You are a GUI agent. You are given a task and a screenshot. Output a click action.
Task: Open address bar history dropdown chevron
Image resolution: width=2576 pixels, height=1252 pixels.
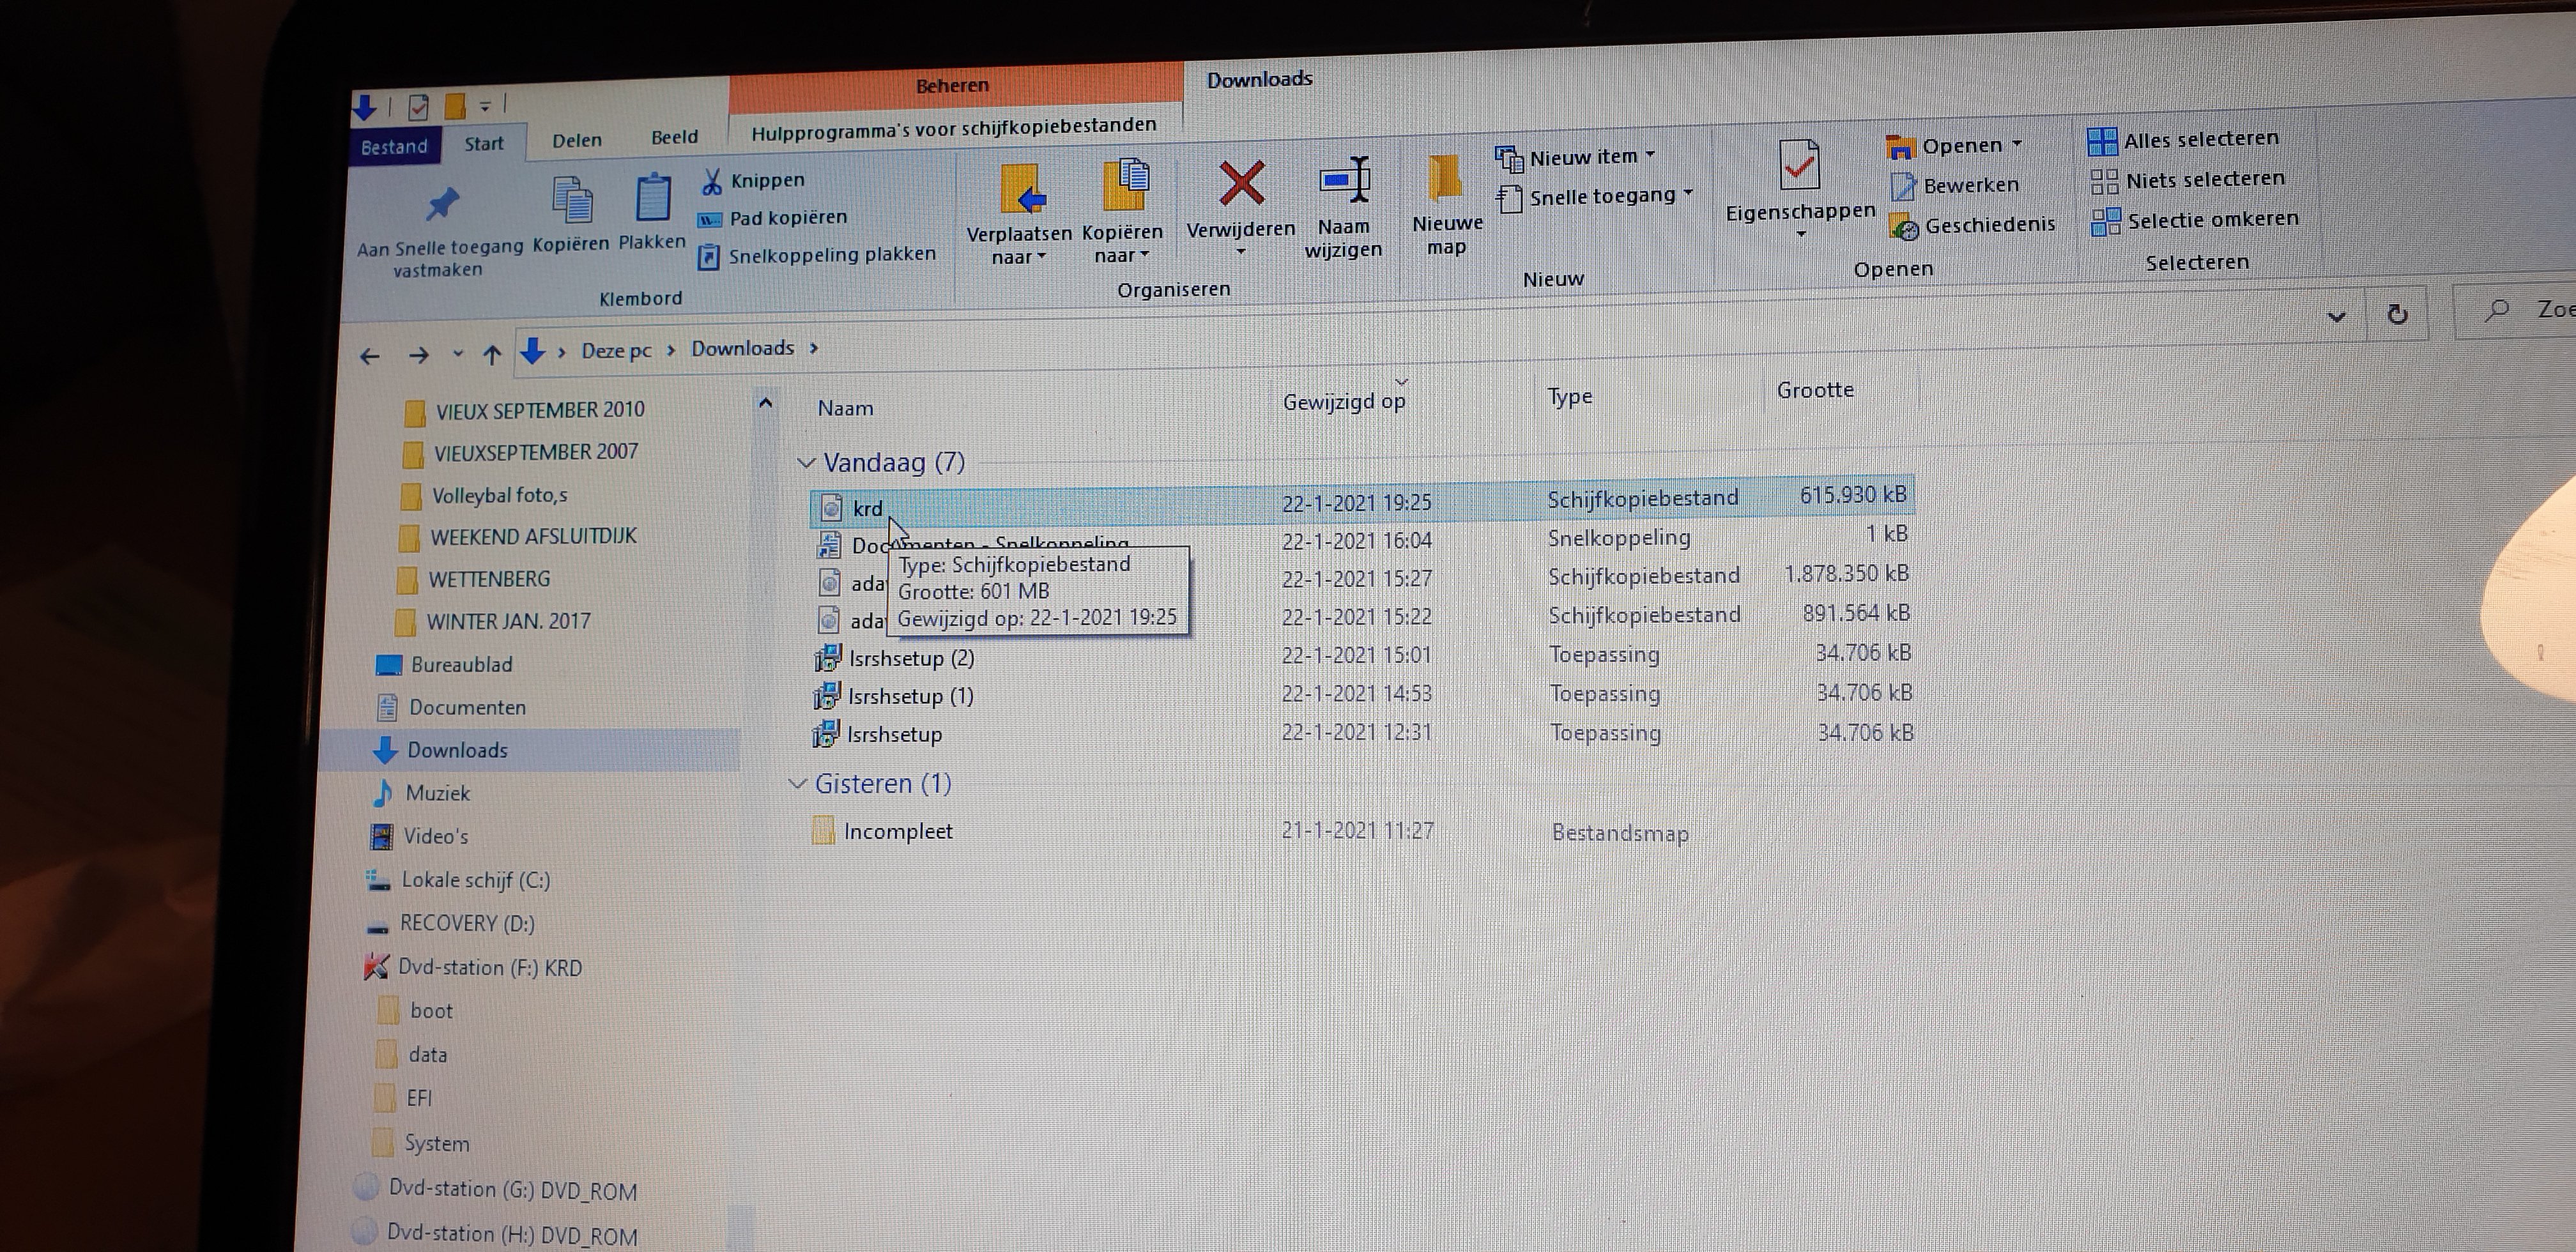(2337, 317)
